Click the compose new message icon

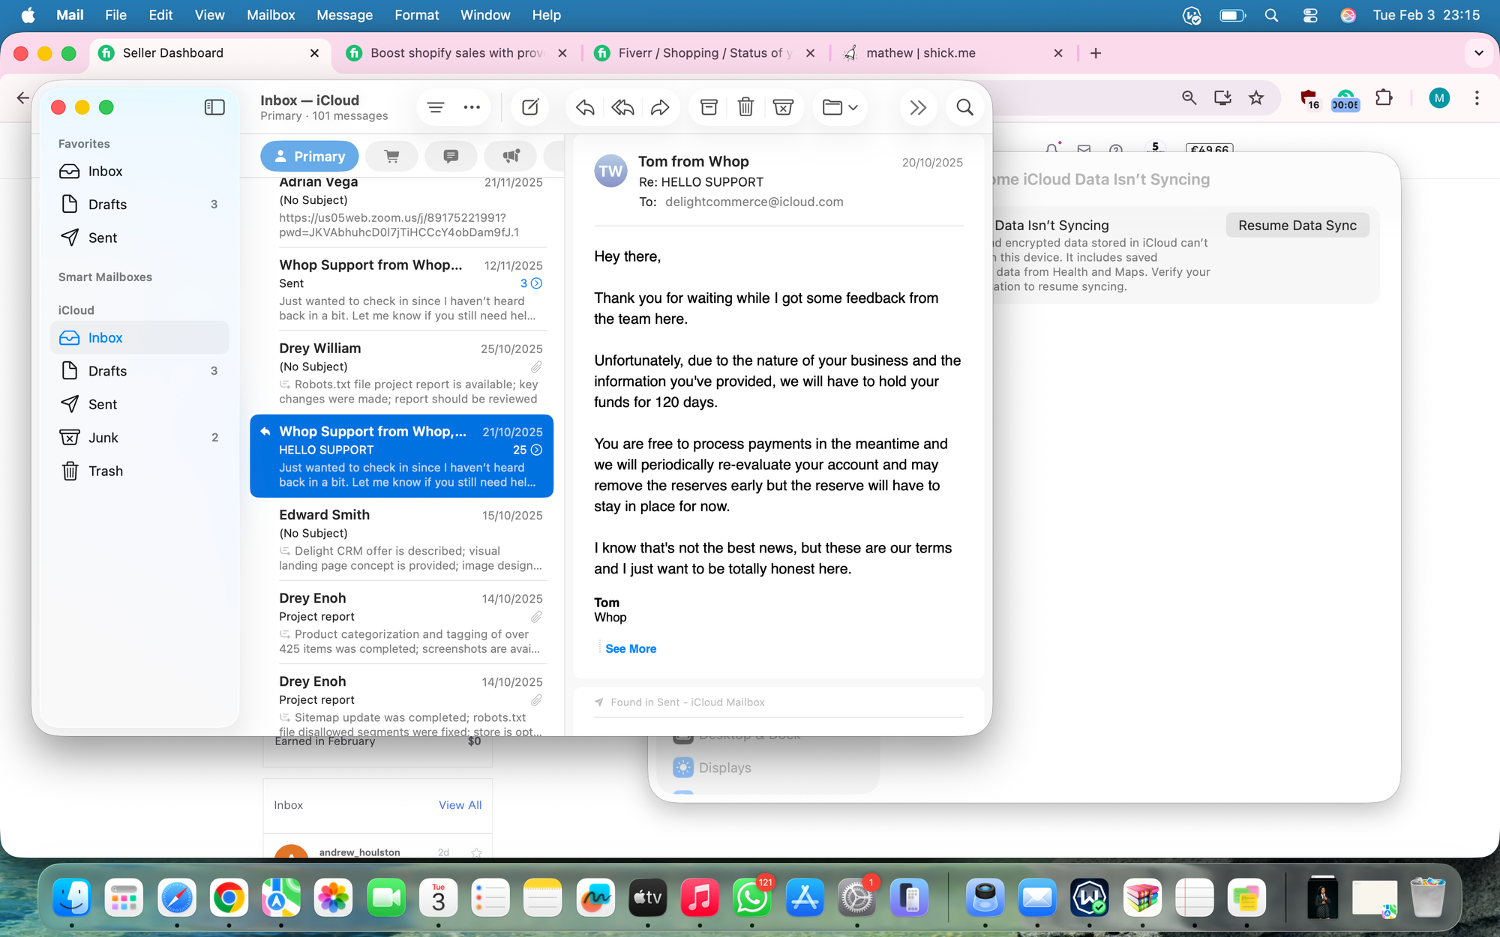(x=530, y=107)
